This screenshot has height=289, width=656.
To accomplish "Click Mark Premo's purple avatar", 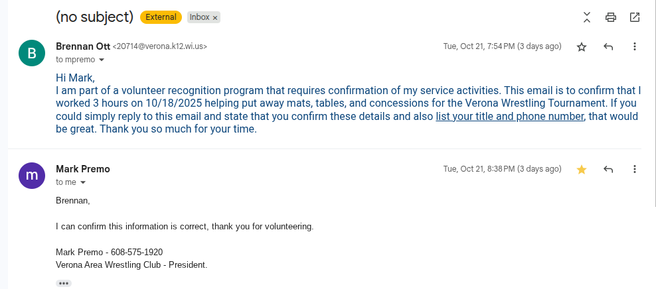I will pyautogui.click(x=31, y=176).
